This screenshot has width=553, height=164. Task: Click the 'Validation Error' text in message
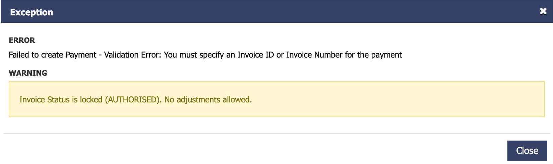(132, 55)
